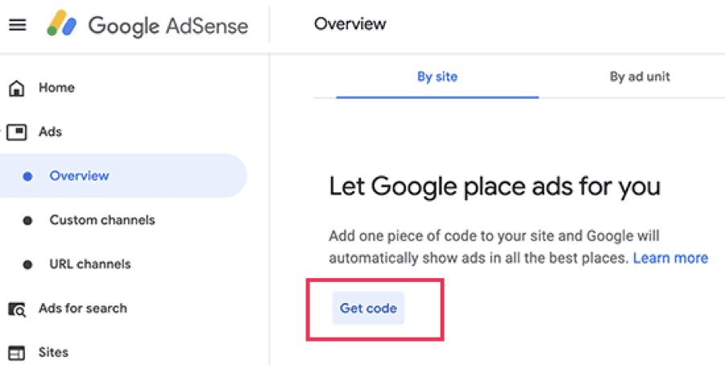Click the Home house icon
The image size is (725, 365).
point(17,88)
